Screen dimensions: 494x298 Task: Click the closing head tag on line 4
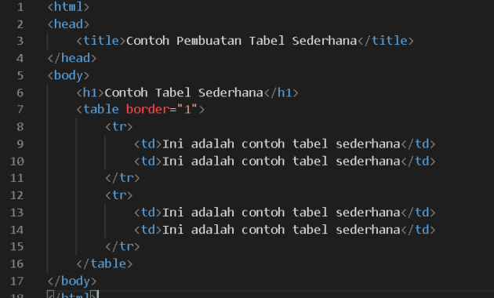72,58
